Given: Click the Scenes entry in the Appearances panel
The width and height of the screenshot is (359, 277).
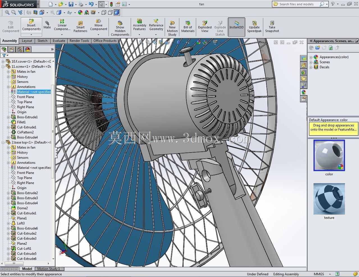Looking at the screenshot, I should point(324,62).
